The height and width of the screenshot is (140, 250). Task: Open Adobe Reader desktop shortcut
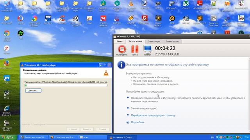200,6
